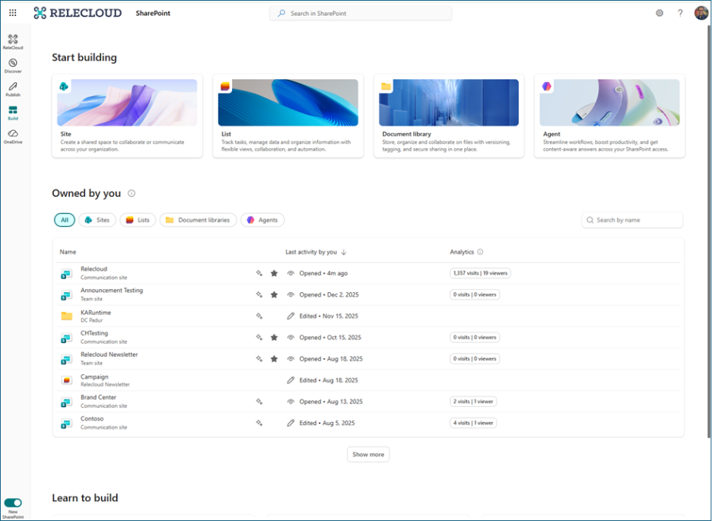This screenshot has height=521, width=712.
Task: Open help via the question mark icon
Action: tap(680, 13)
